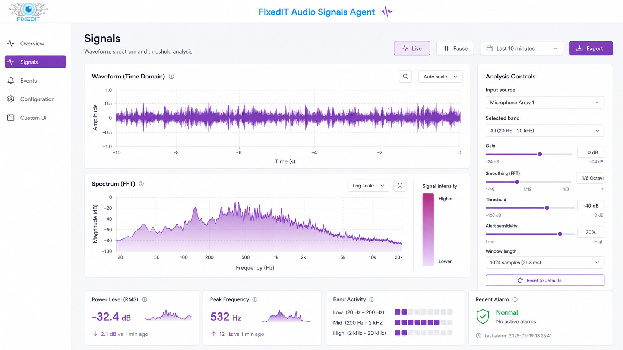Click the Overview pulse icon
623x350 pixels.
point(11,43)
